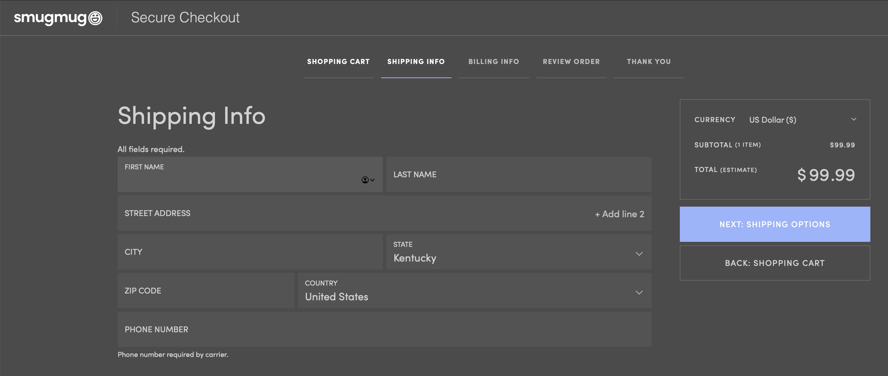Image resolution: width=888 pixels, height=376 pixels.
Task: Click the + Add line 2 link
Action: pyautogui.click(x=619, y=214)
